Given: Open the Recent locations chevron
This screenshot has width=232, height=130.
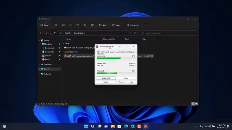Looking at the screenshot, I should point(50,33).
